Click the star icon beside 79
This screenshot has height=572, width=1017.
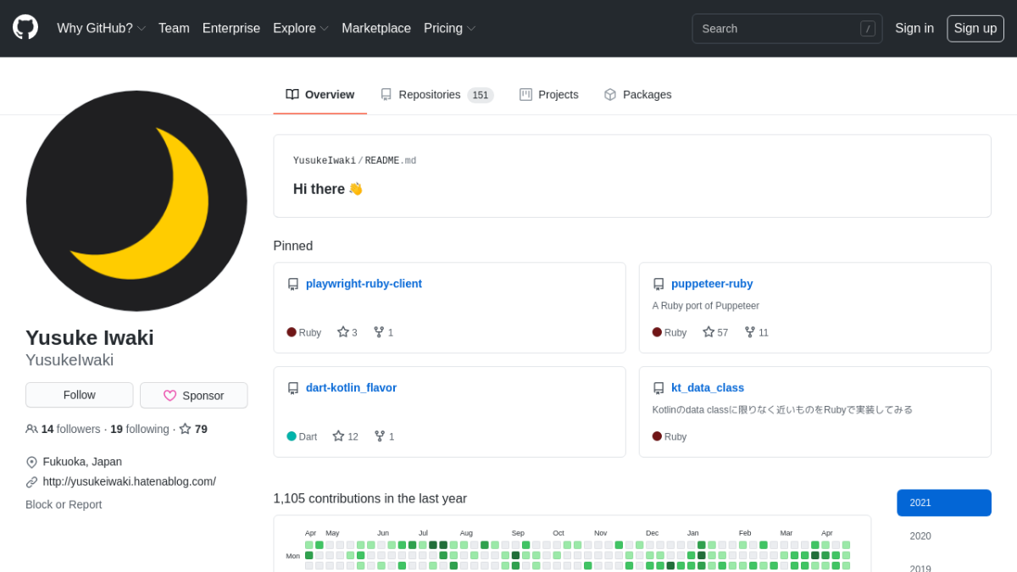click(185, 429)
